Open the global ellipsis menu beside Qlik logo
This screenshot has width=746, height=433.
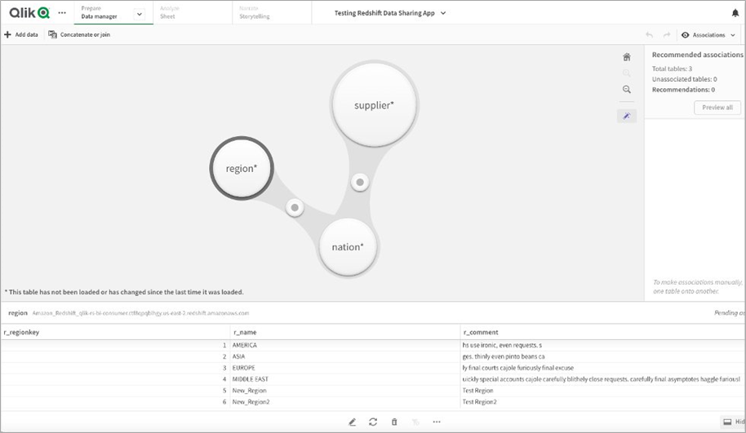click(x=62, y=13)
